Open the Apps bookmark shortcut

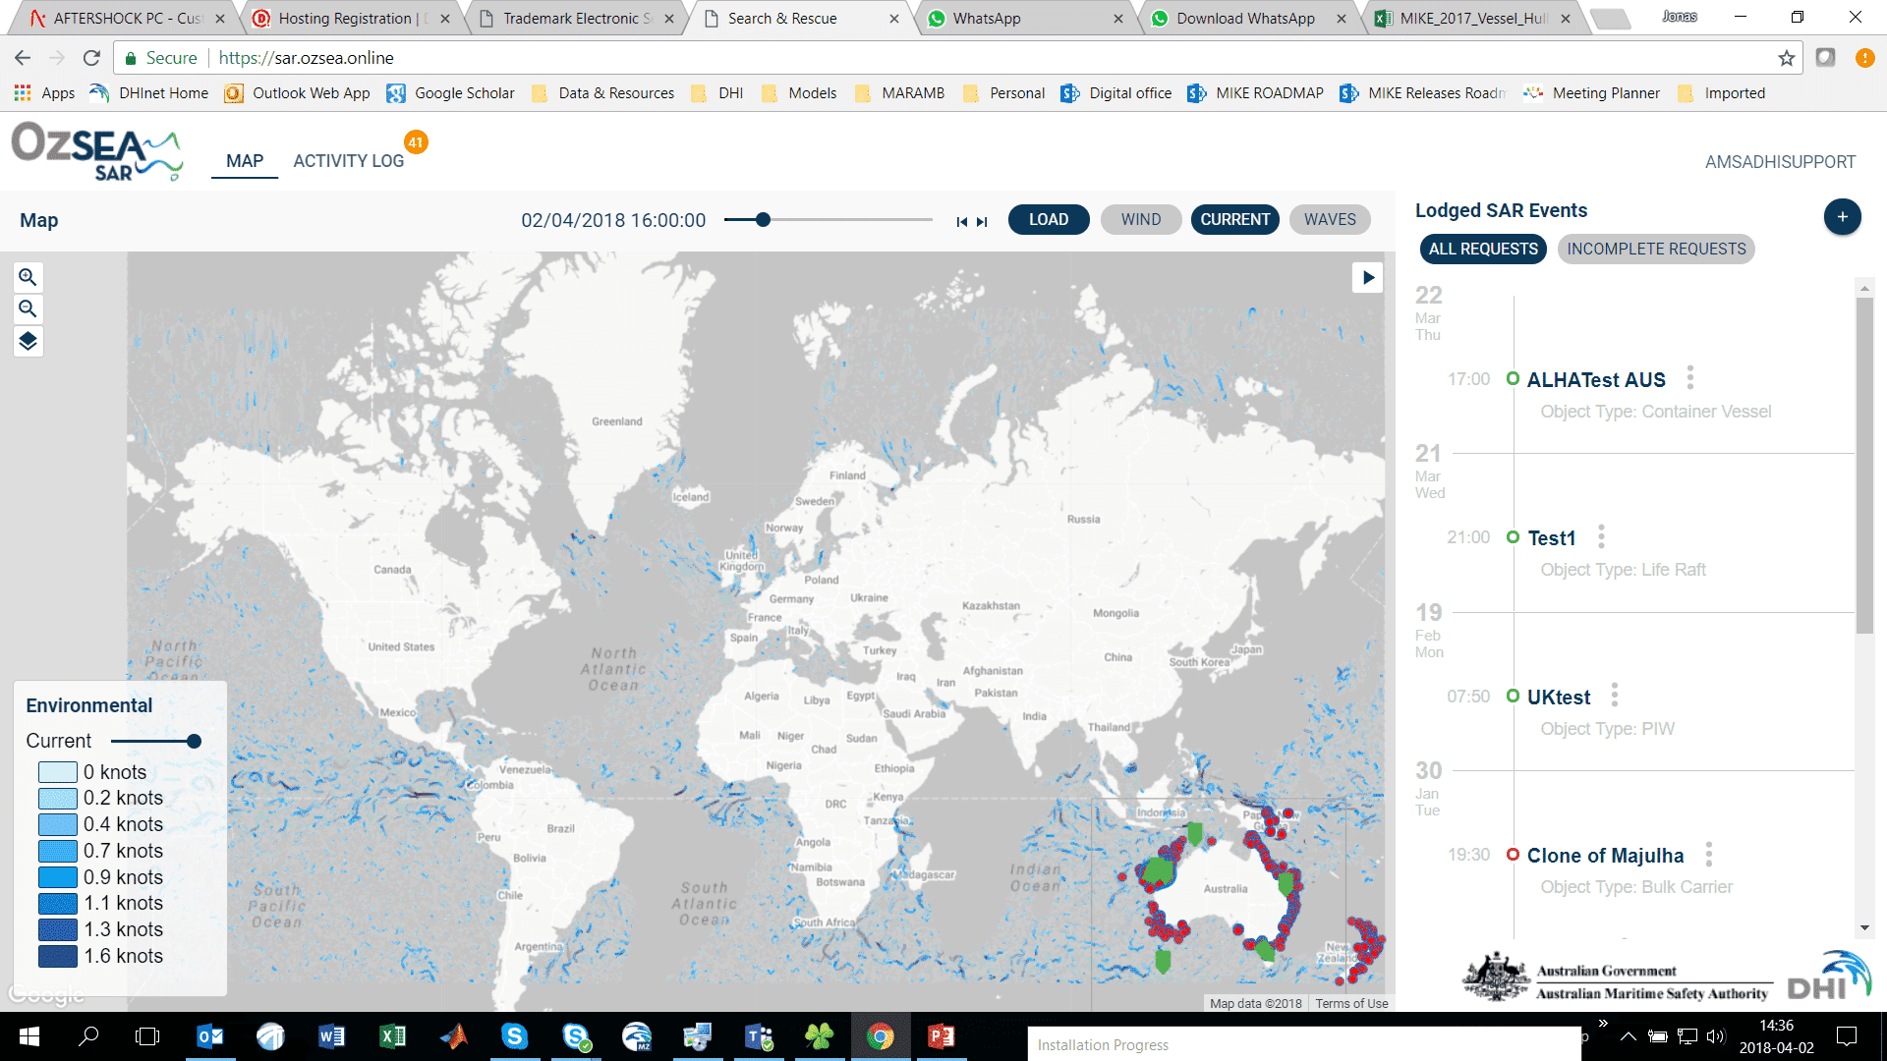pyautogui.click(x=44, y=93)
